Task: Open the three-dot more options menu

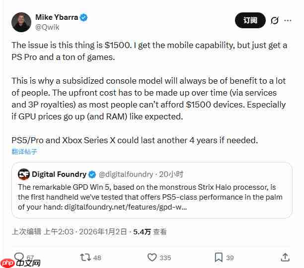Action: click(288, 20)
